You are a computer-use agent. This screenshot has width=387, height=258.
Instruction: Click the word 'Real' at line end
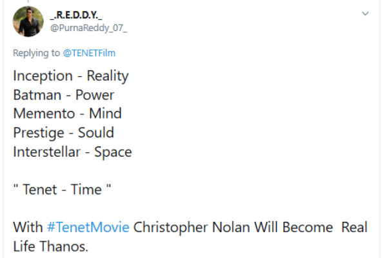[354, 227]
